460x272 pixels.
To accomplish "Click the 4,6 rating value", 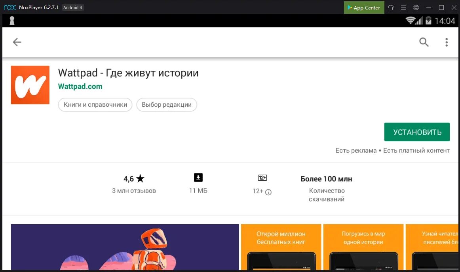I will [x=129, y=179].
